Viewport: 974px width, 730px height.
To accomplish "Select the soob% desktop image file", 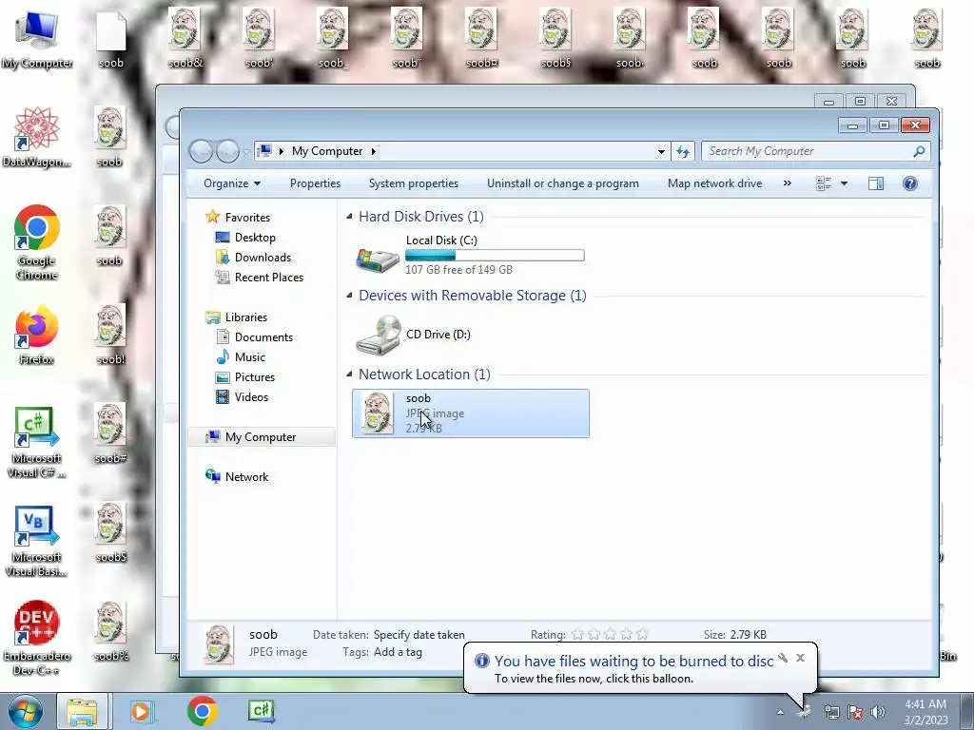I will pos(110,631).
